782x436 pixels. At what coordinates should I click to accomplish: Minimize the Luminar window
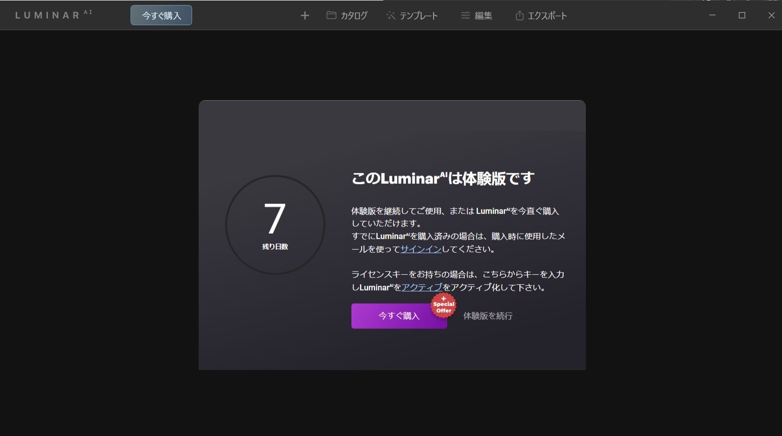(712, 15)
